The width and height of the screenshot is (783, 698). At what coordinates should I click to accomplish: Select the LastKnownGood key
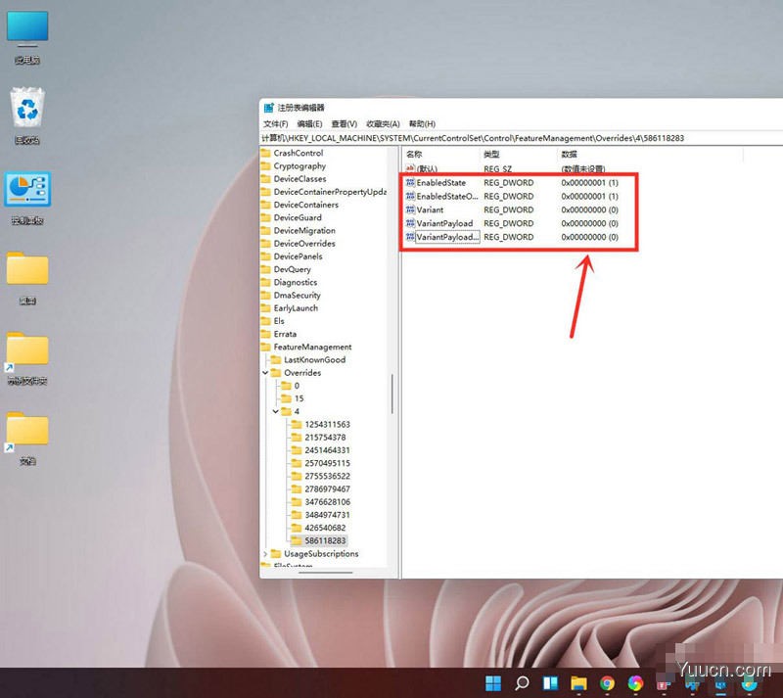click(x=314, y=359)
